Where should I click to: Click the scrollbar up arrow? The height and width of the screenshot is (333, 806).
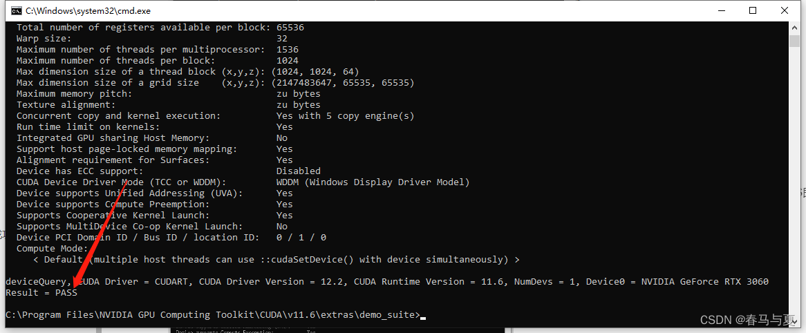(794, 28)
